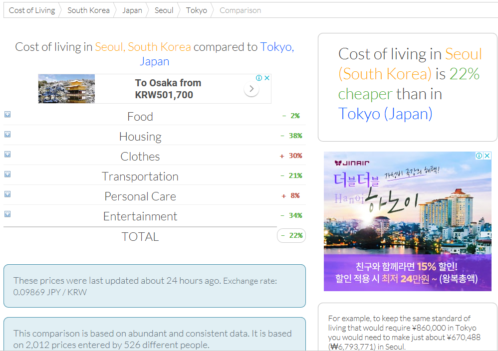498x351 pixels.
Task: Expand the Food category plus icon
Action: click(7, 114)
